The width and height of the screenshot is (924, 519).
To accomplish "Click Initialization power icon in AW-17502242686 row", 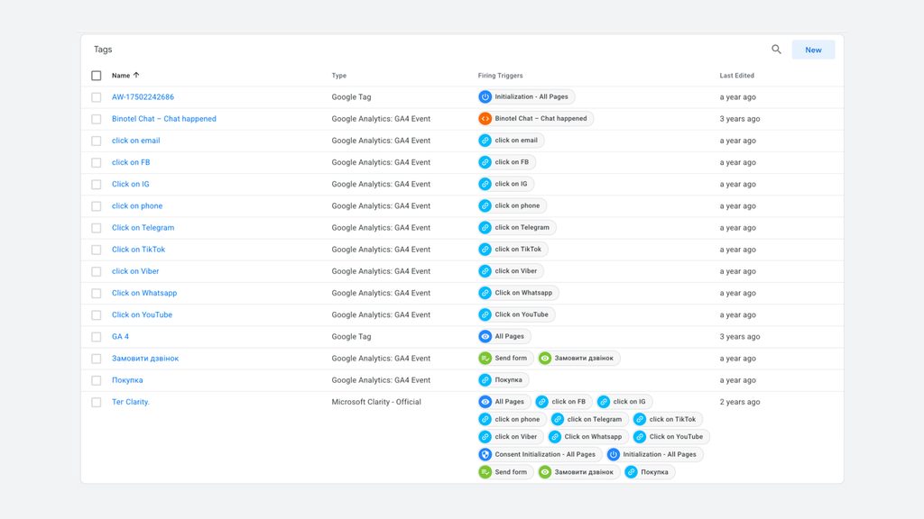I will click(x=485, y=96).
